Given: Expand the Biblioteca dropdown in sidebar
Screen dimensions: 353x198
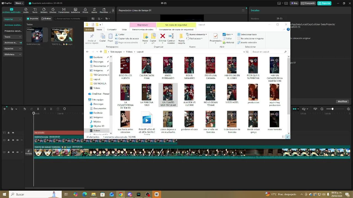Looking at the screenshot, I should [20, 54].
